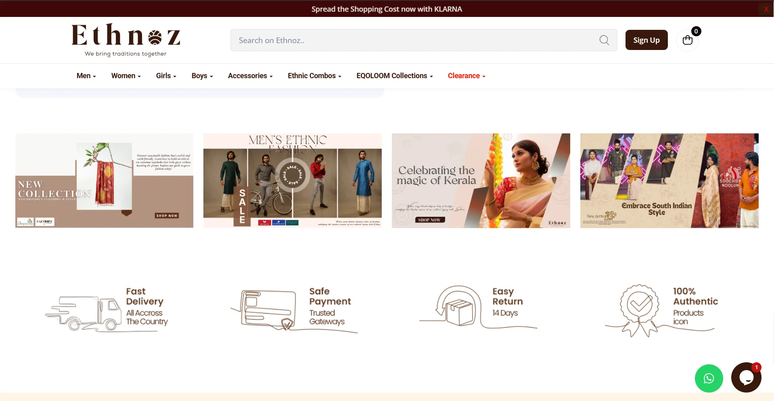This screenshot has height=401, width=774.
Task: Click the Fast Delivery truck icon
Action: [84, 313]
